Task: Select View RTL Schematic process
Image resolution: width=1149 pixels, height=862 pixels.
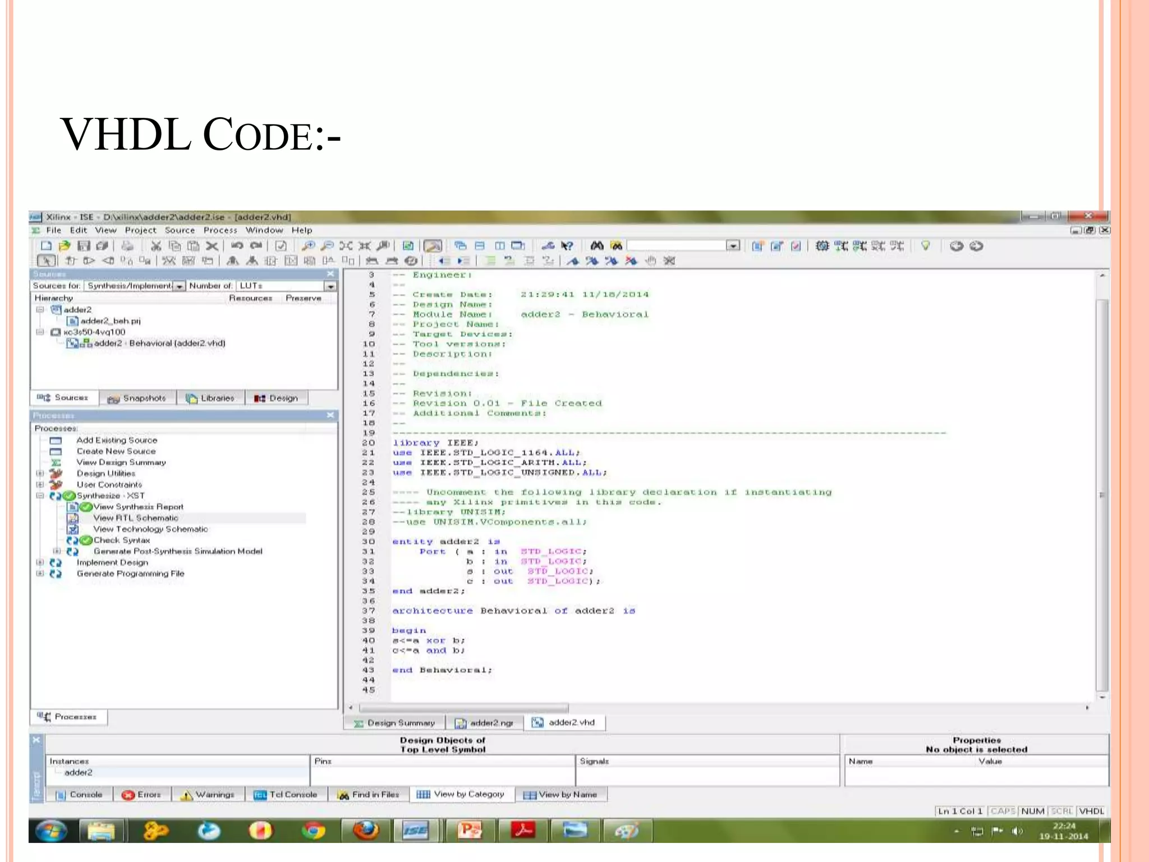Action: tap(135, 518)
